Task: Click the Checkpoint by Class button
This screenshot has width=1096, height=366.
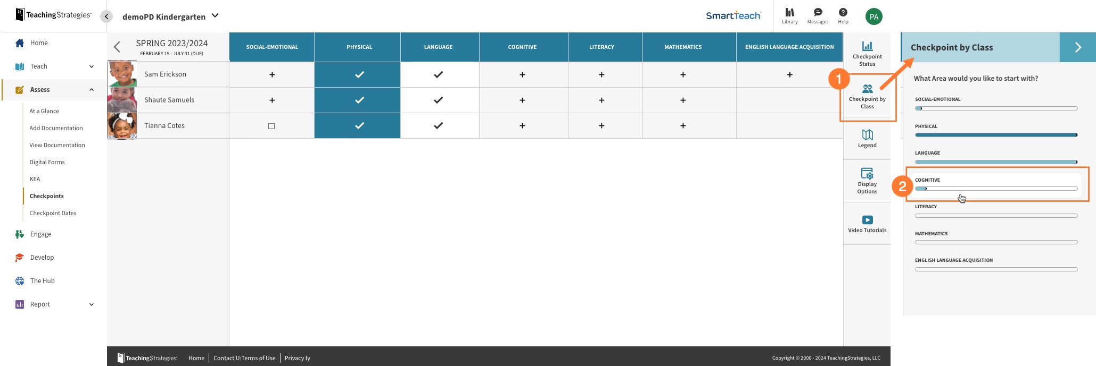Action: click(867, 96)
